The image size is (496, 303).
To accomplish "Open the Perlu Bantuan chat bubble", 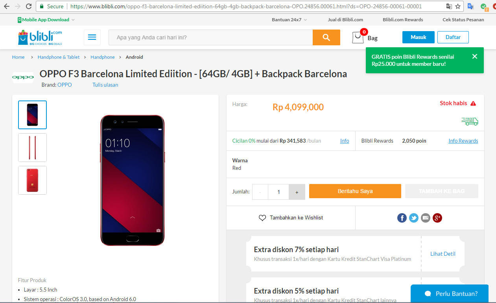I will (x=449, y=293).
